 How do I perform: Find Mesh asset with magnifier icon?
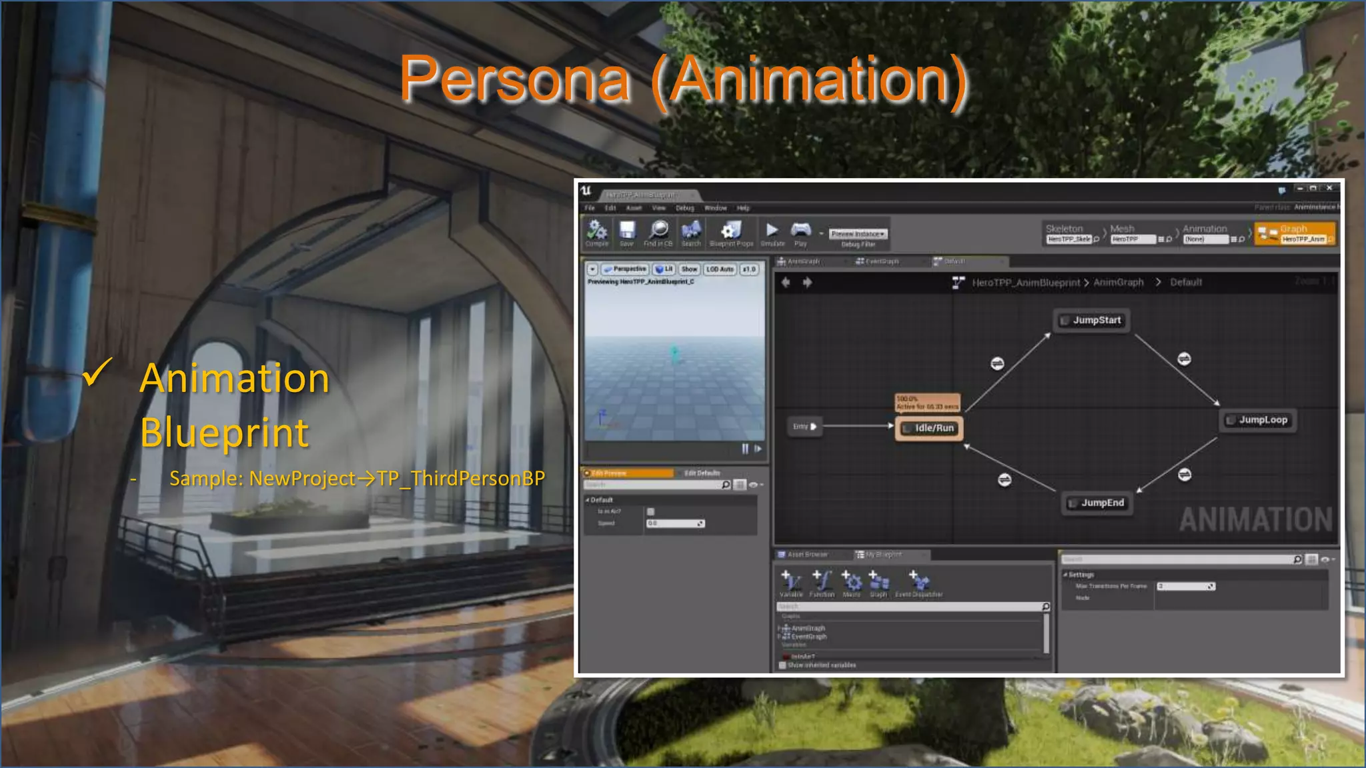(1169, 239)
